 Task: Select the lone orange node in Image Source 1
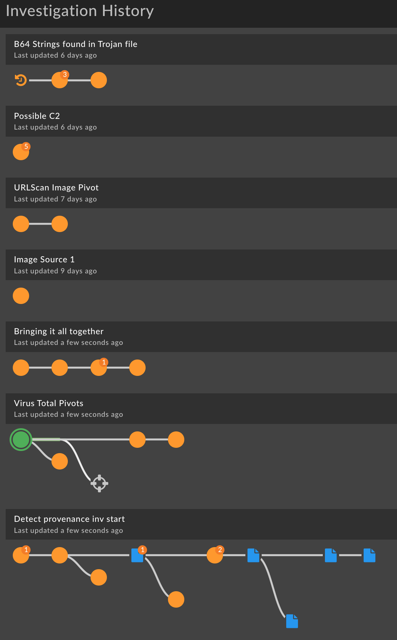tap(21, 295)
